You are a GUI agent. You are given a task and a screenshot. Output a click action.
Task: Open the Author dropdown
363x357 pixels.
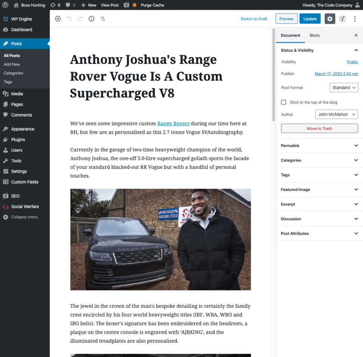337,114
